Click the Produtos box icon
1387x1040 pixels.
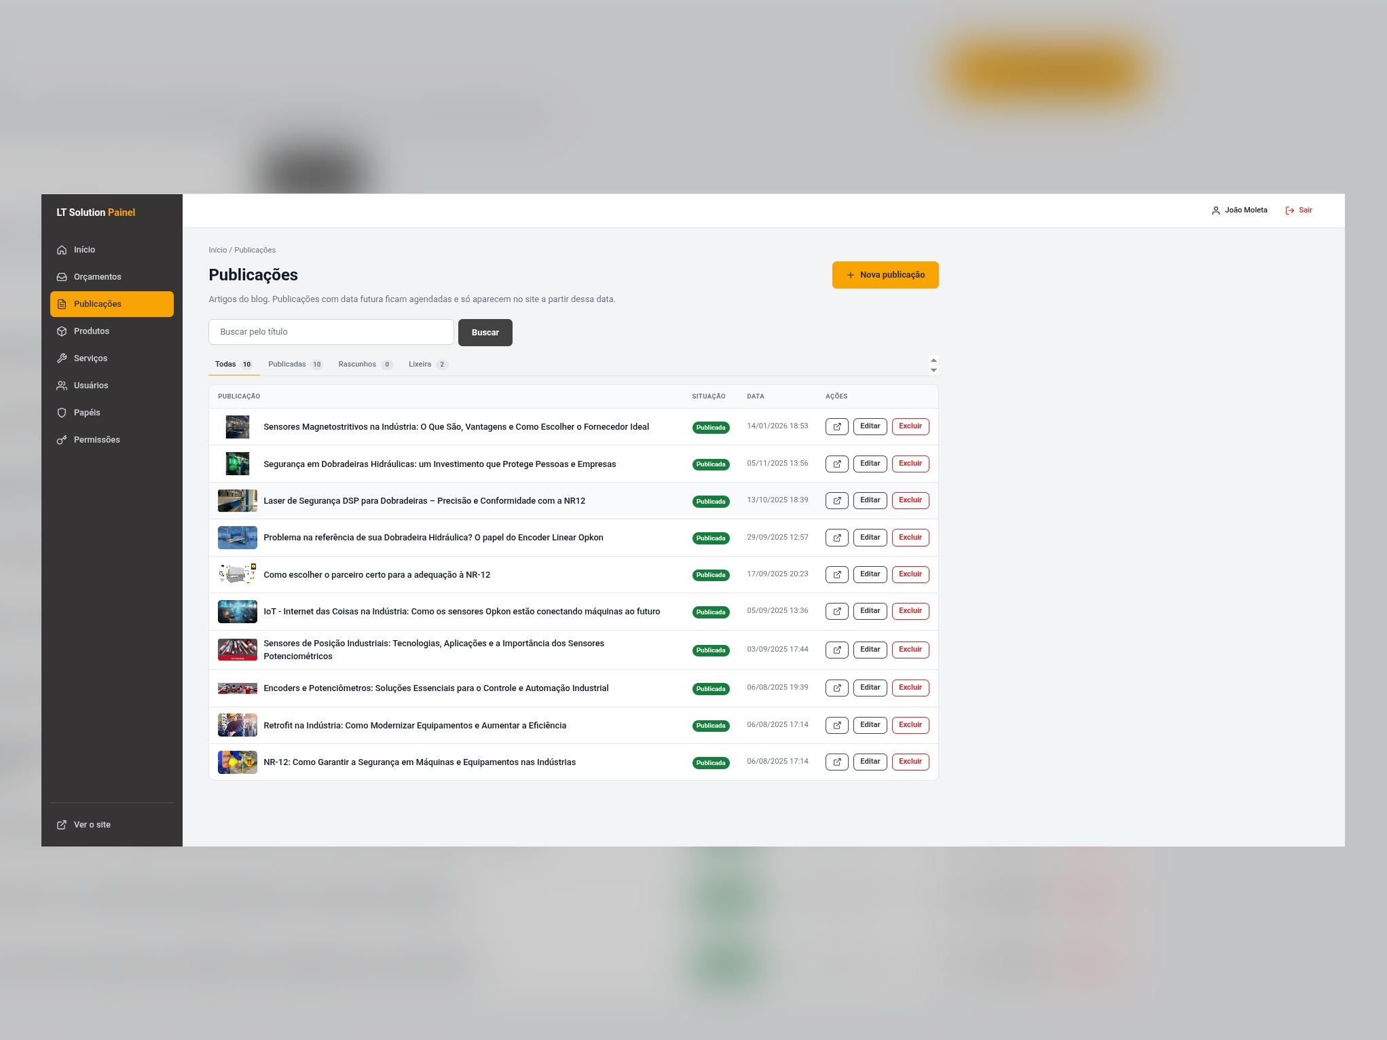[62, 331]
